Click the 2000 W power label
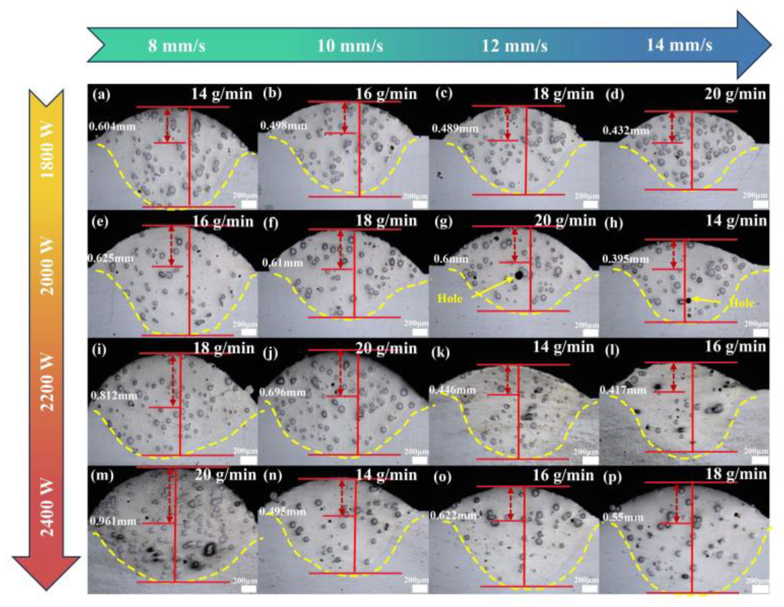The width and height of the screenshot is (784, 607). pyautogui.click(x=47, y=266)
